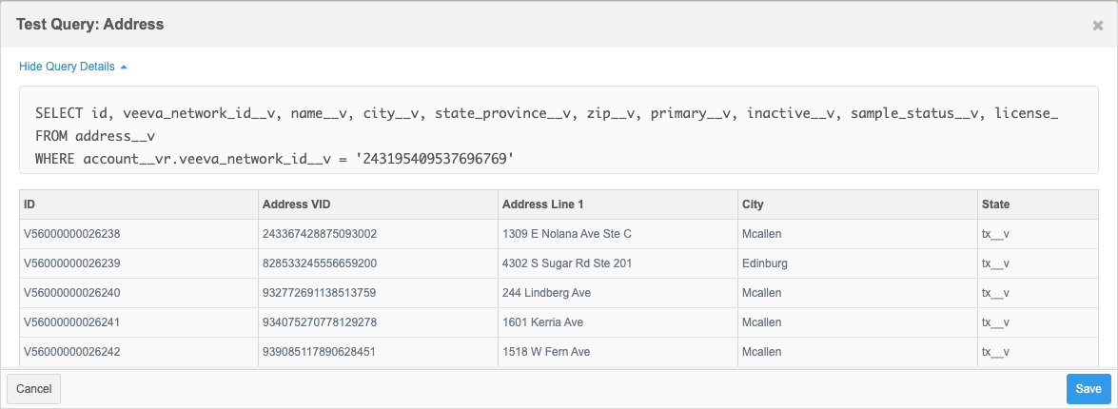
Task: Select the 4302 S Sugar Rd Ste 201 cell
Action: 566,263
